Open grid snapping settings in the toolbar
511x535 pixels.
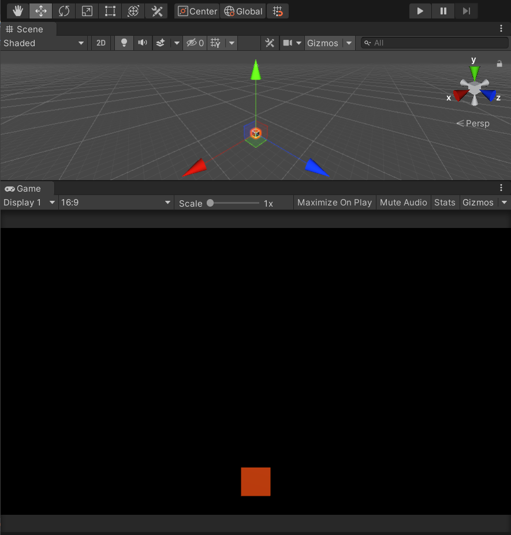click(278, 10)
